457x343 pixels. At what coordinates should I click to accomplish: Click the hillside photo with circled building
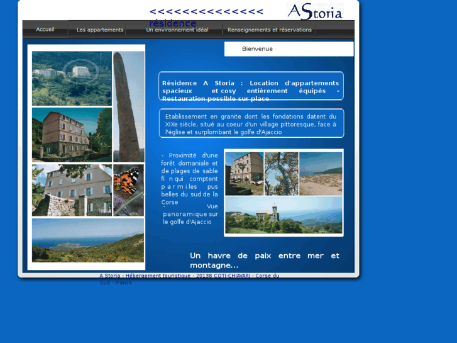[x=72, y=78]
